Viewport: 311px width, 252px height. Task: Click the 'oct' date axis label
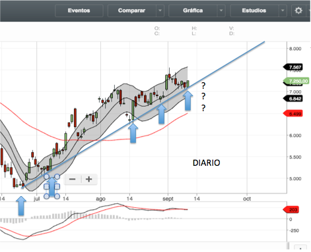point(247,199)
